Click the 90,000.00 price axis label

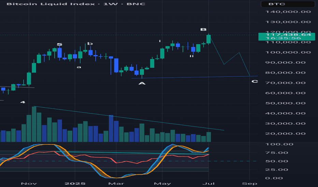[x=285, y=63]
